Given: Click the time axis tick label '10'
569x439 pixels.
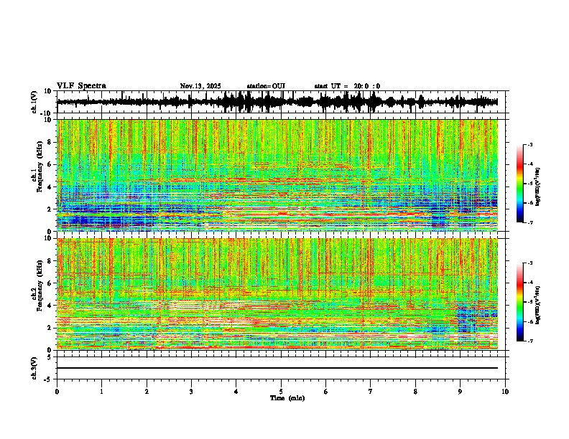Looking at the screenshot, I should pyautogui.click(x=505, y=392).
